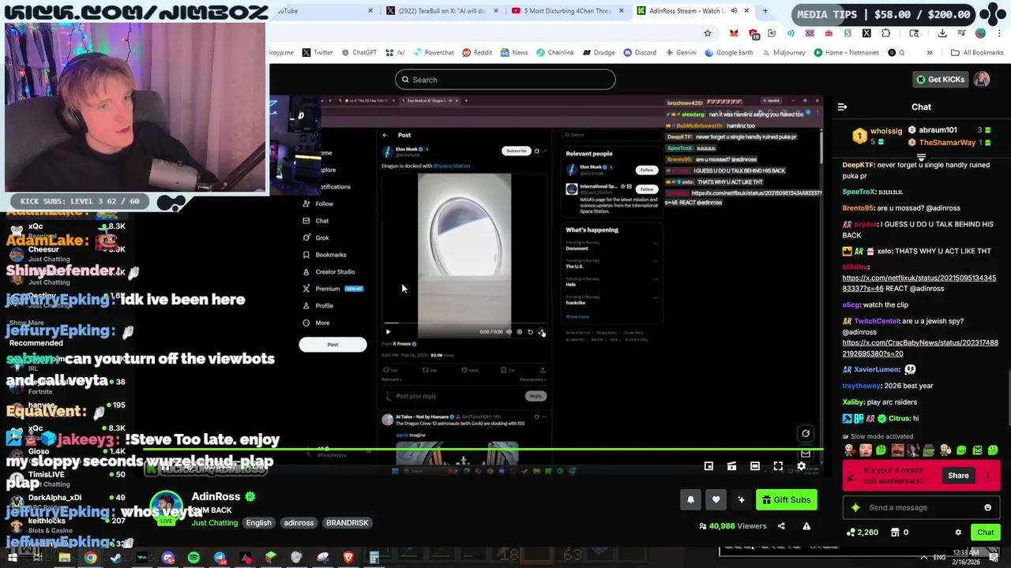Expand the chat leaderboard handle
This screenshot has width=1011, height=568.
point(921,158)
